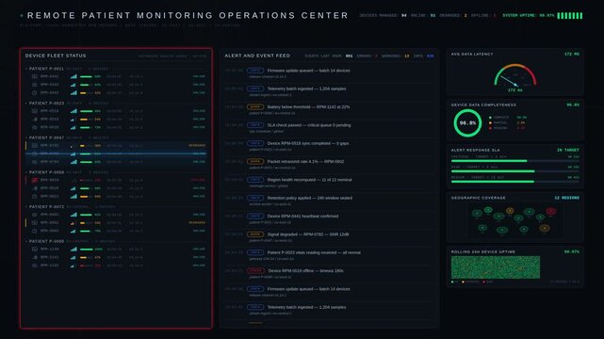Click the red offline device icon under Patient P-0058

(35, 180)
